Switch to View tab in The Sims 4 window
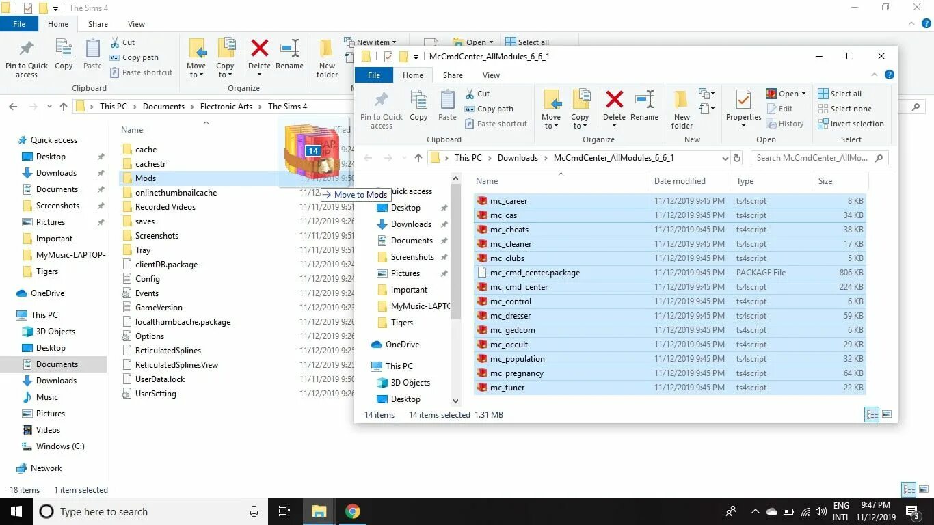Screen dimensions: 934x525 coord(136,24)
